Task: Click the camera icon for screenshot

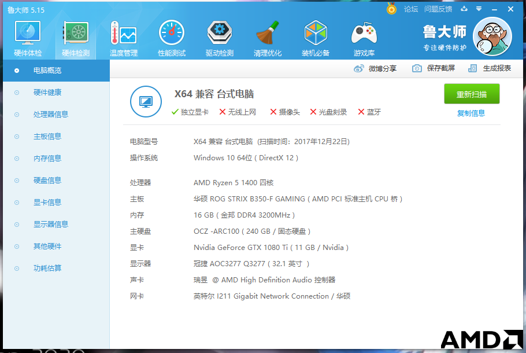Action: [x=417, y=68]
